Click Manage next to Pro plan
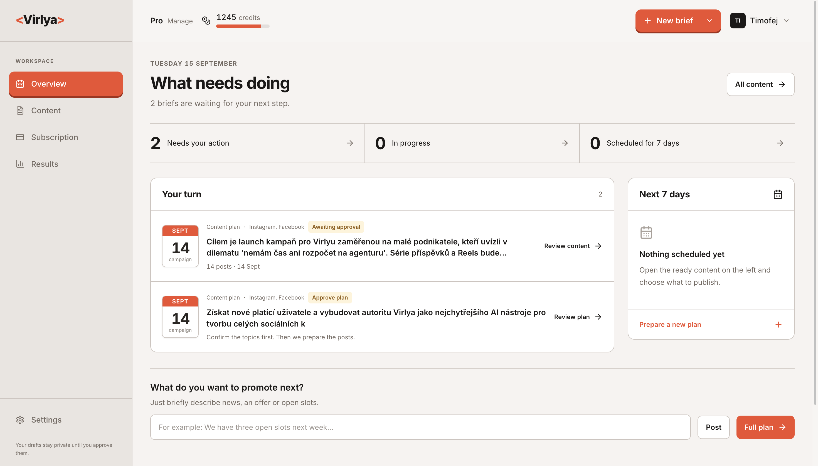The width and height of the screenshot is (818, 466). 180,21
